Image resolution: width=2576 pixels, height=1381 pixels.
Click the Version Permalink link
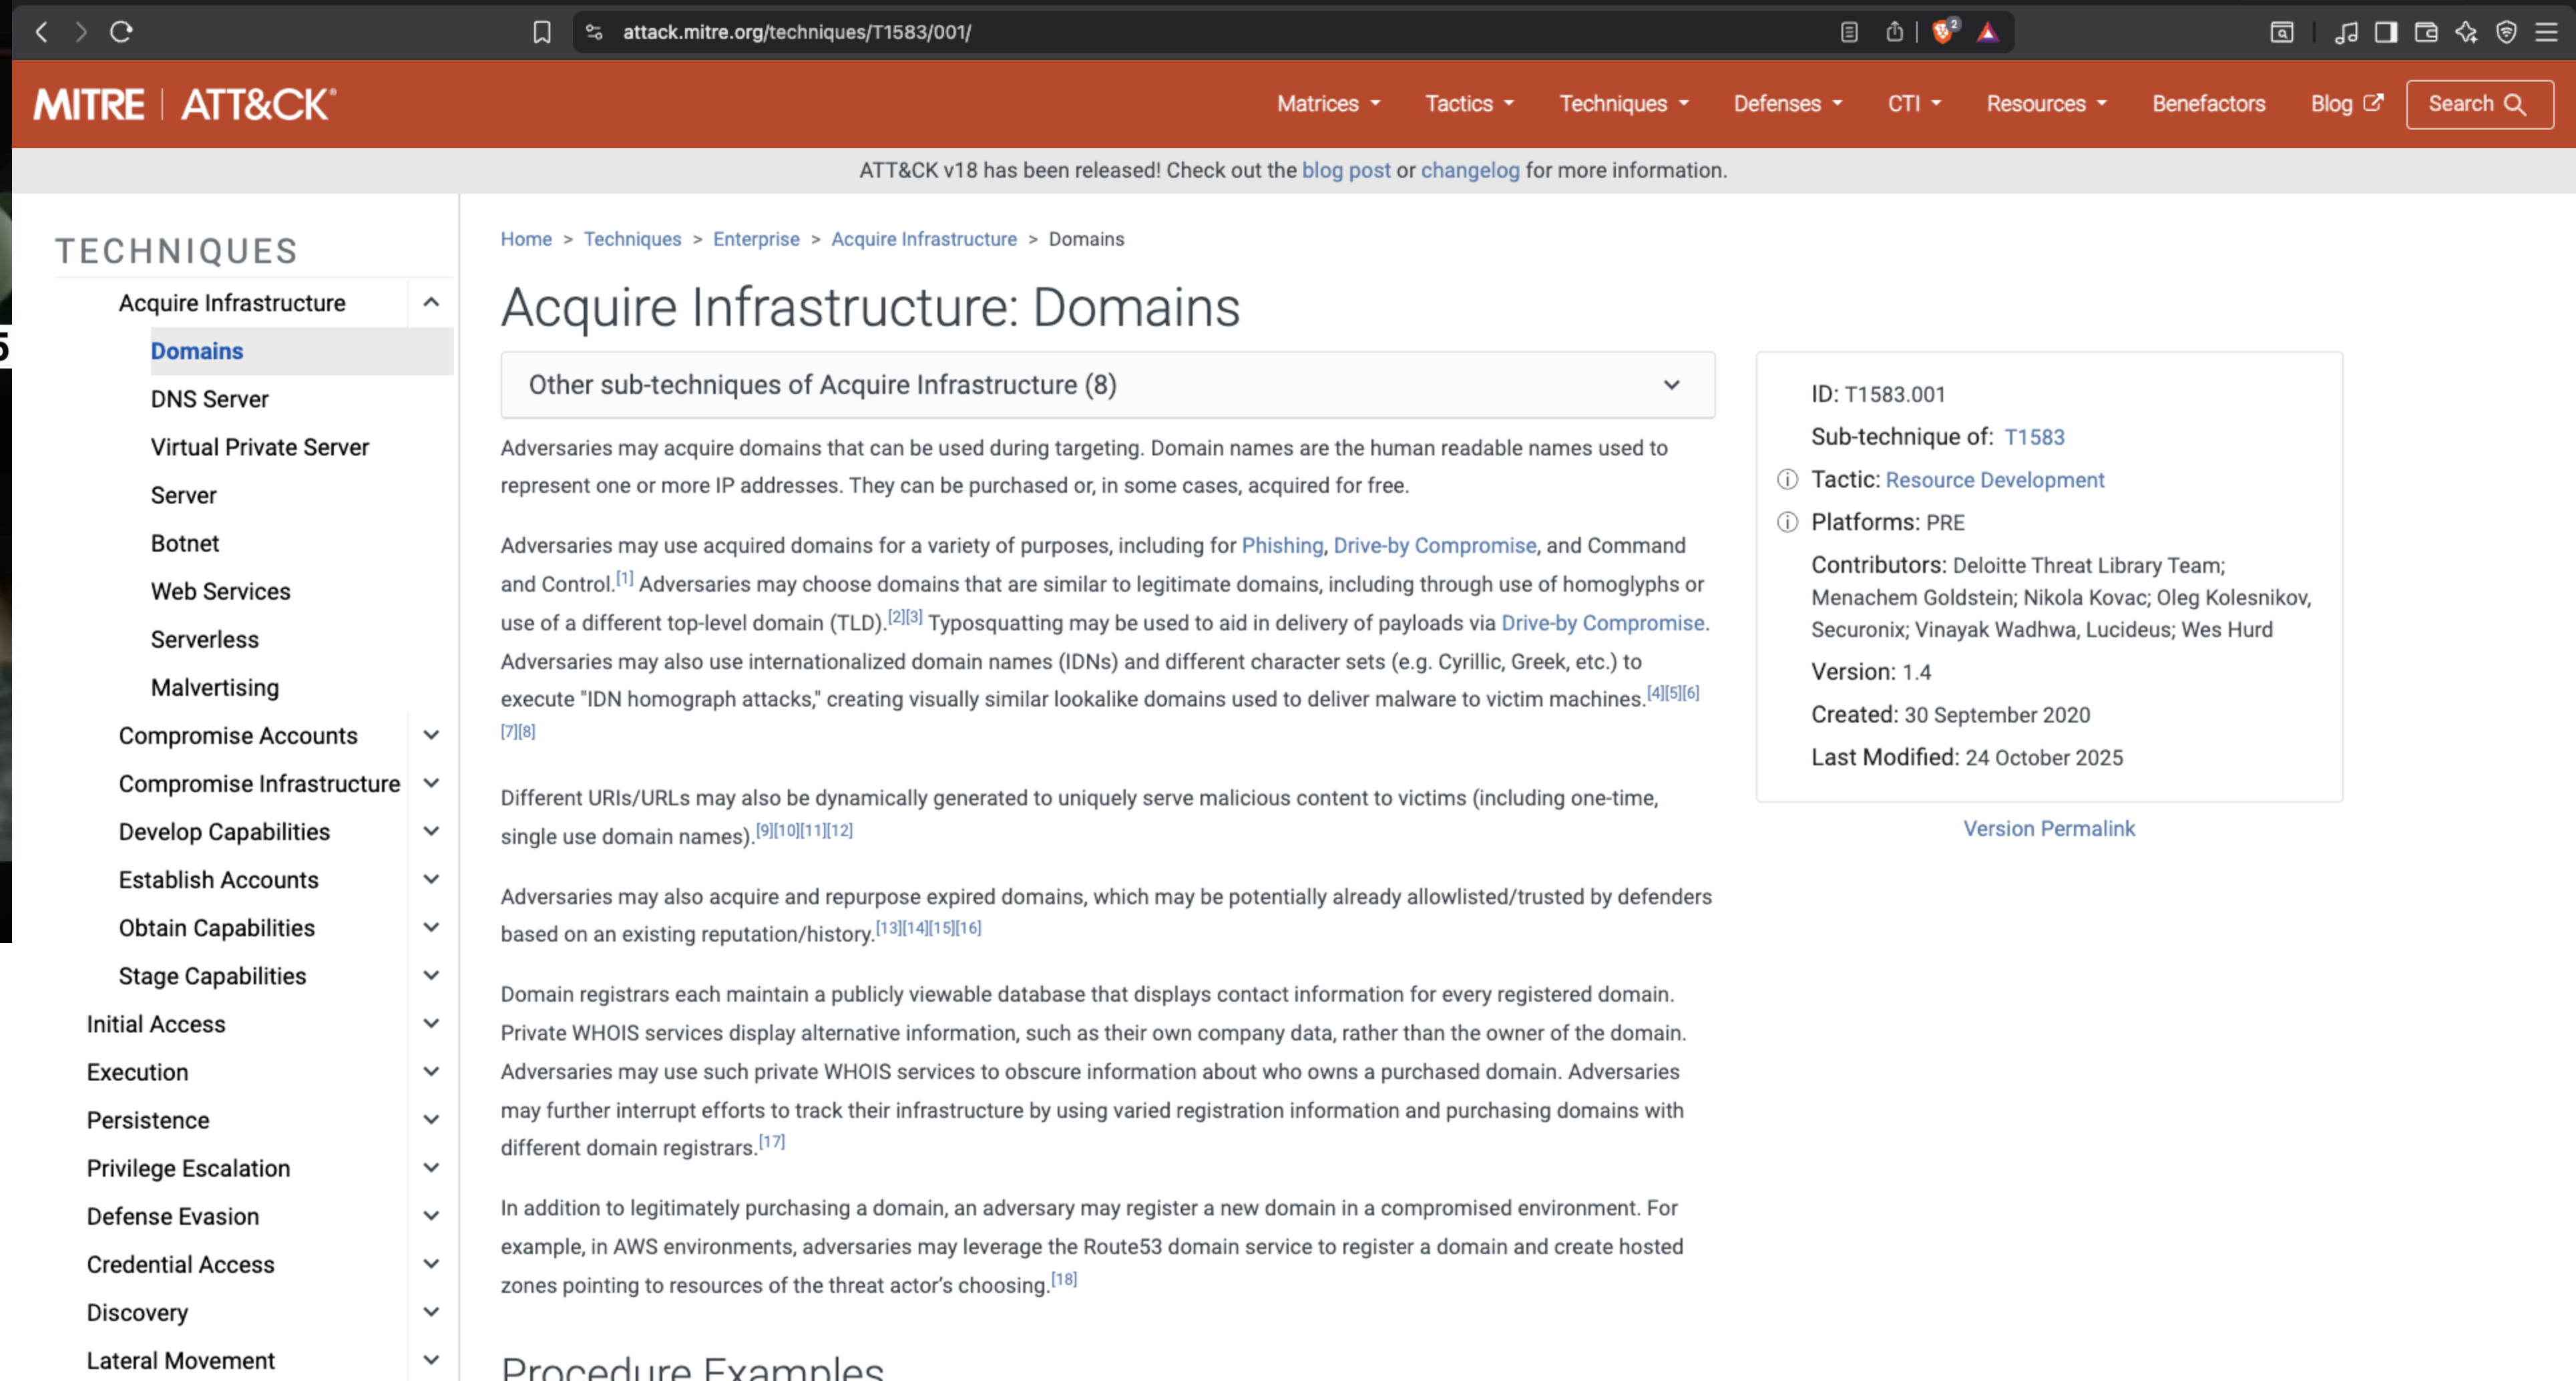(x=2049, y=828)
